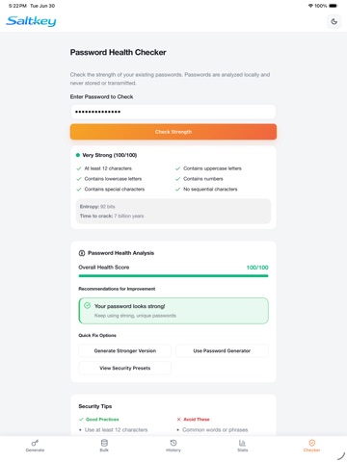Viewport: 347px width, 462px height.
Task: Click the Overall Health Score progress bar
Action: (x=173, y=275)
